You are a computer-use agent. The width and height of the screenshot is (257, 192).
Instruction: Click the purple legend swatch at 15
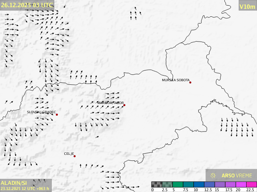[220, 184]
